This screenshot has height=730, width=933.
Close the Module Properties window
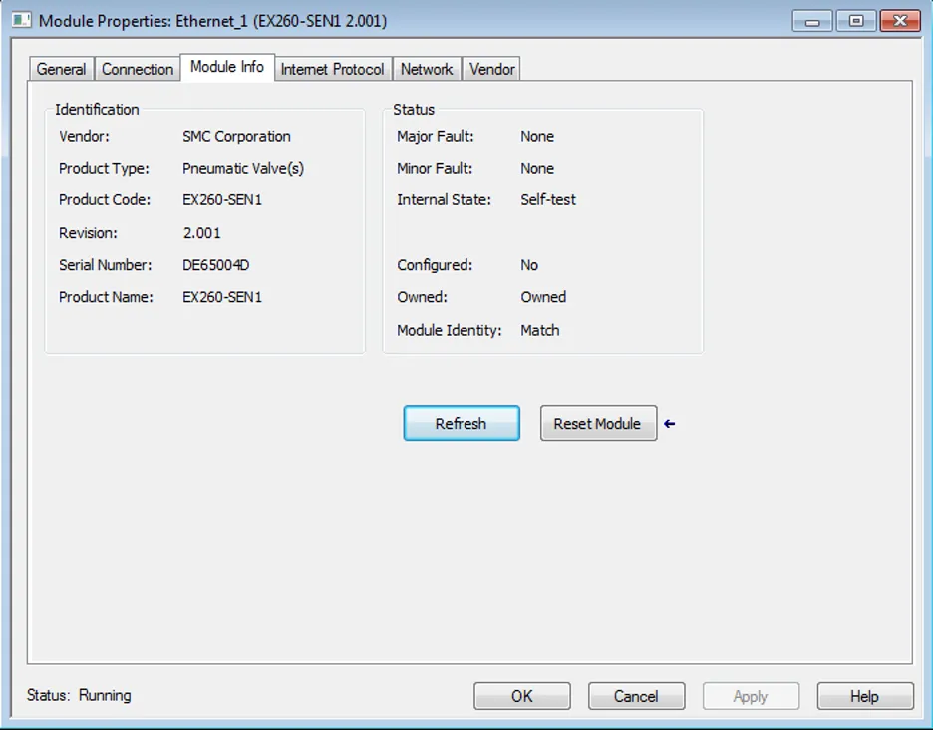(x=900, y=21)
